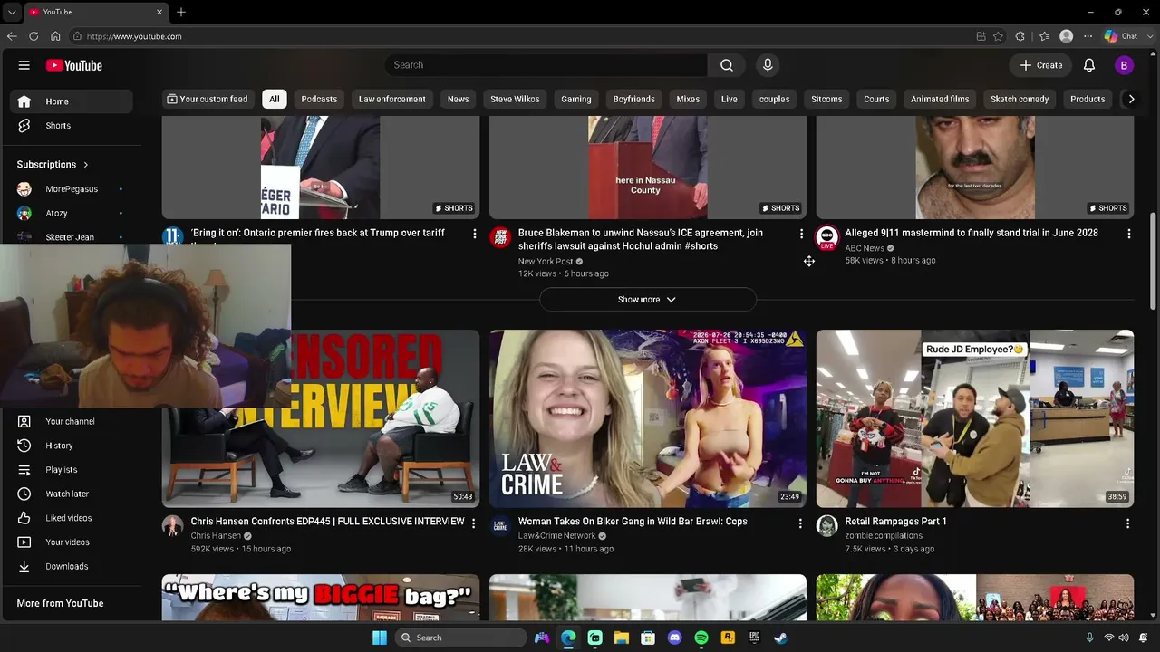The image size is (1160, 652).
Task: Open YouTube notifications bell
Action: tap(1089, 65)
